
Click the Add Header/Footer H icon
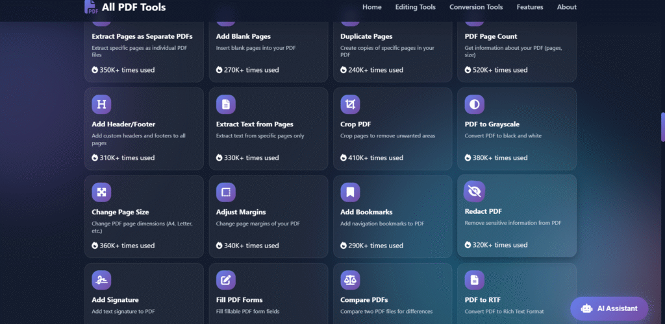[x=101, y=104]
